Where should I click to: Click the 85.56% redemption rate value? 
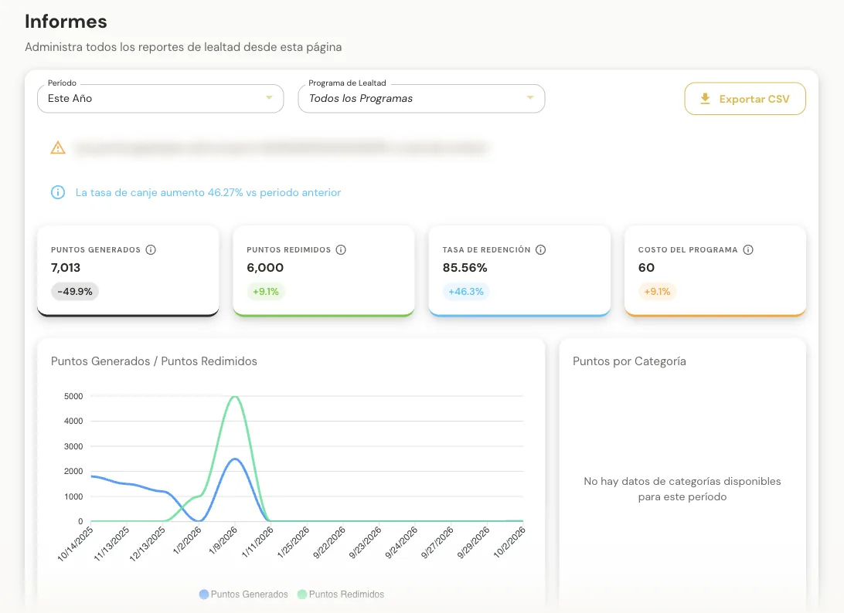[x=465, y=267]
